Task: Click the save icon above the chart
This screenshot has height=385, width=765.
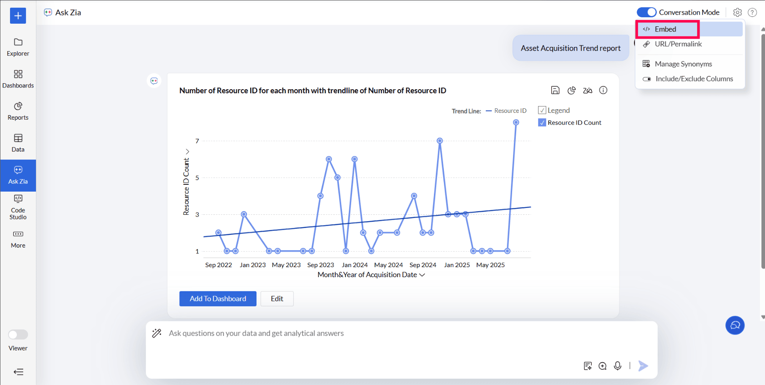Action: [x=555, y=90]
